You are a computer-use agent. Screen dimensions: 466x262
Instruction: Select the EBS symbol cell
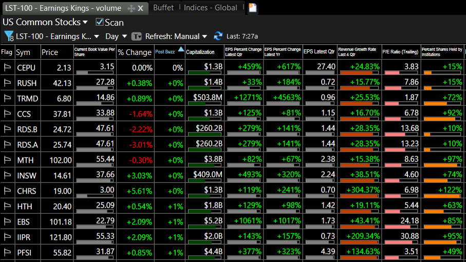coord(27,222)
